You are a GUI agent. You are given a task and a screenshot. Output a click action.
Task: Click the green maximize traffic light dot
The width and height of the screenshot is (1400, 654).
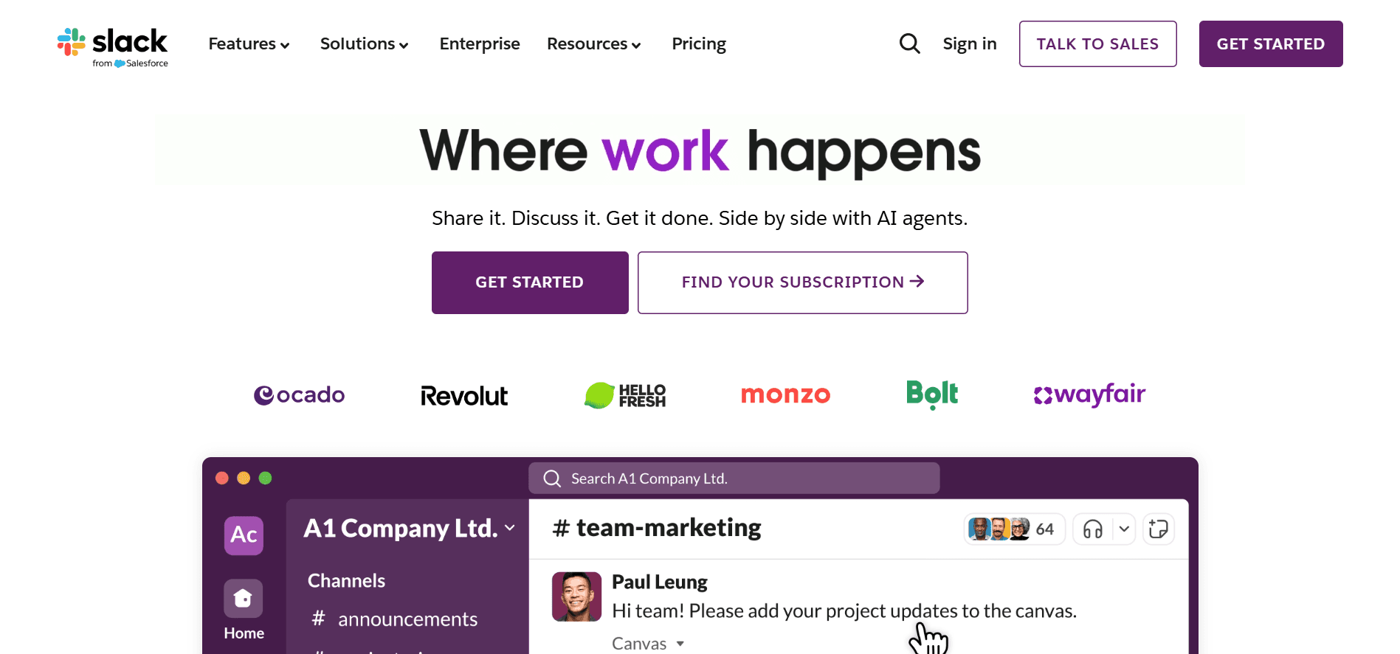pyautogui.click(x=266, y=478)
